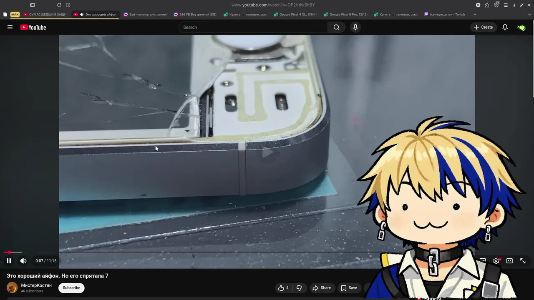Open a new browser tab

[475, 15]
